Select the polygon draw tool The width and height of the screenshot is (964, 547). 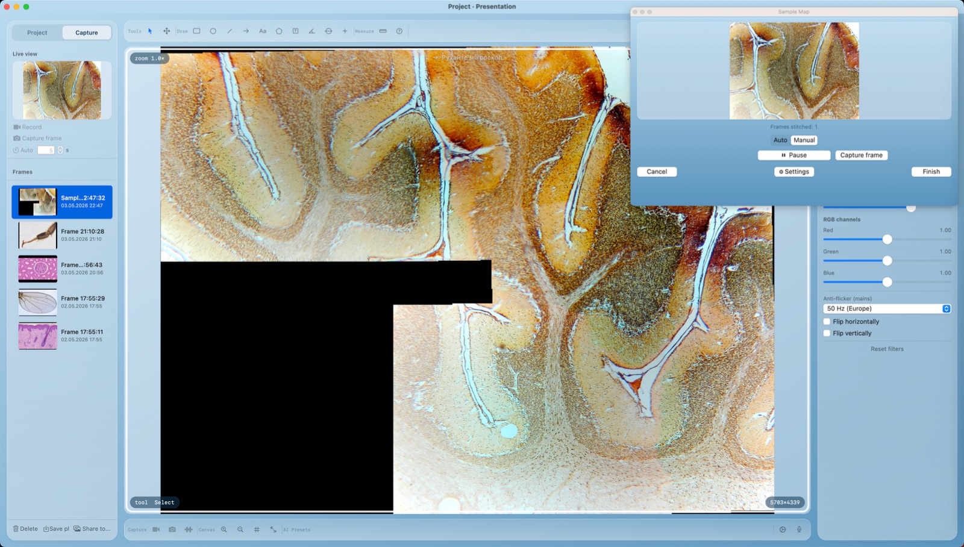coord(279,31)
